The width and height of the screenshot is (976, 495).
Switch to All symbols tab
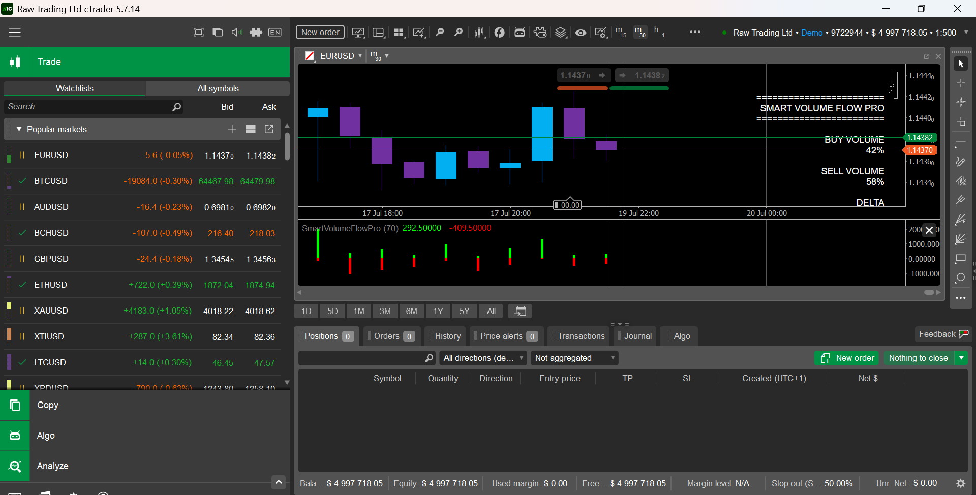(218, 88)
